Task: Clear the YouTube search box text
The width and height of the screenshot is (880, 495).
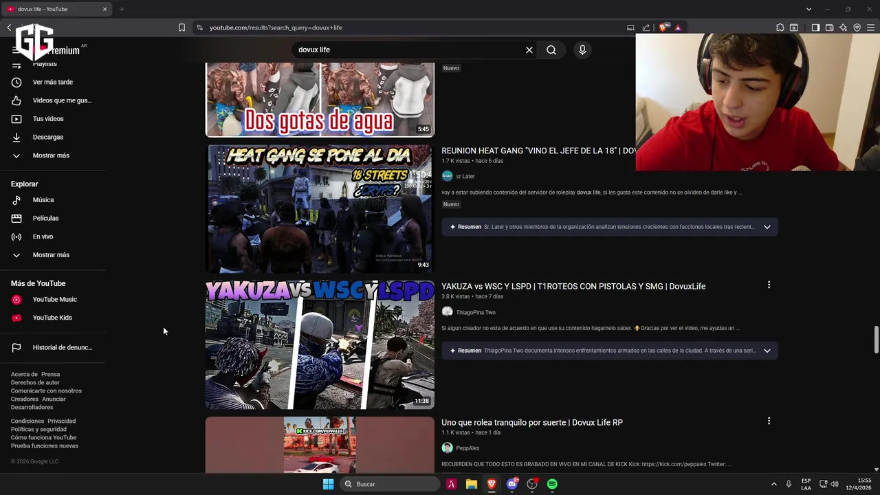Action: [x=529, y=50]
